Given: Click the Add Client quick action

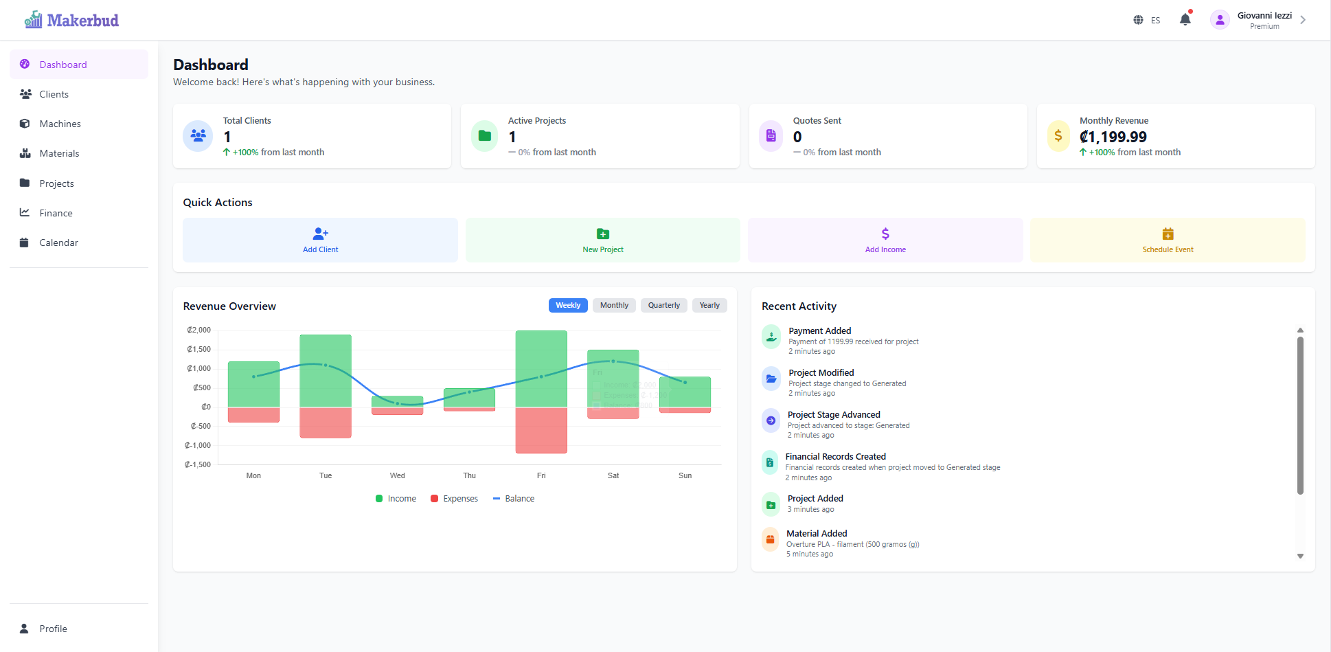Looking at the screenshot, I should (320, 240).
